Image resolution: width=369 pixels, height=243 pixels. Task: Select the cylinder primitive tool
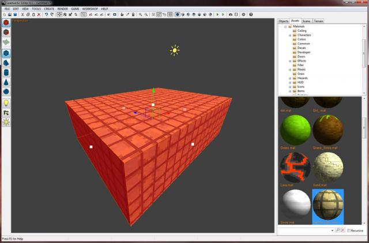pos(6,73)
